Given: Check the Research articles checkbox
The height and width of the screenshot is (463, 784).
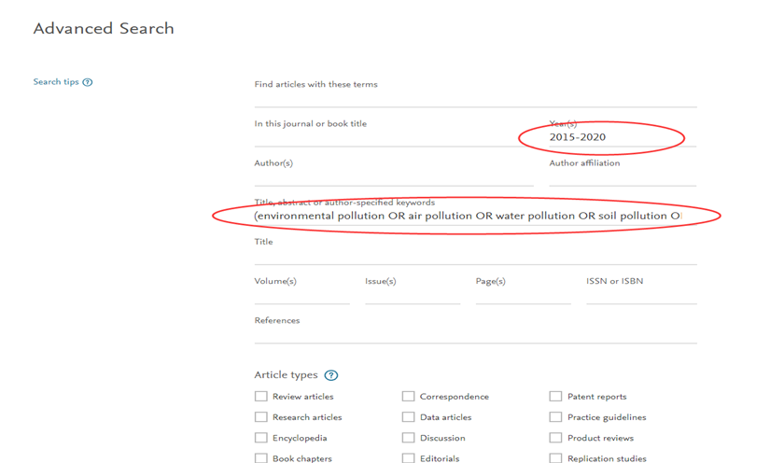Looking at the screenshot, I should coord(261,417).
